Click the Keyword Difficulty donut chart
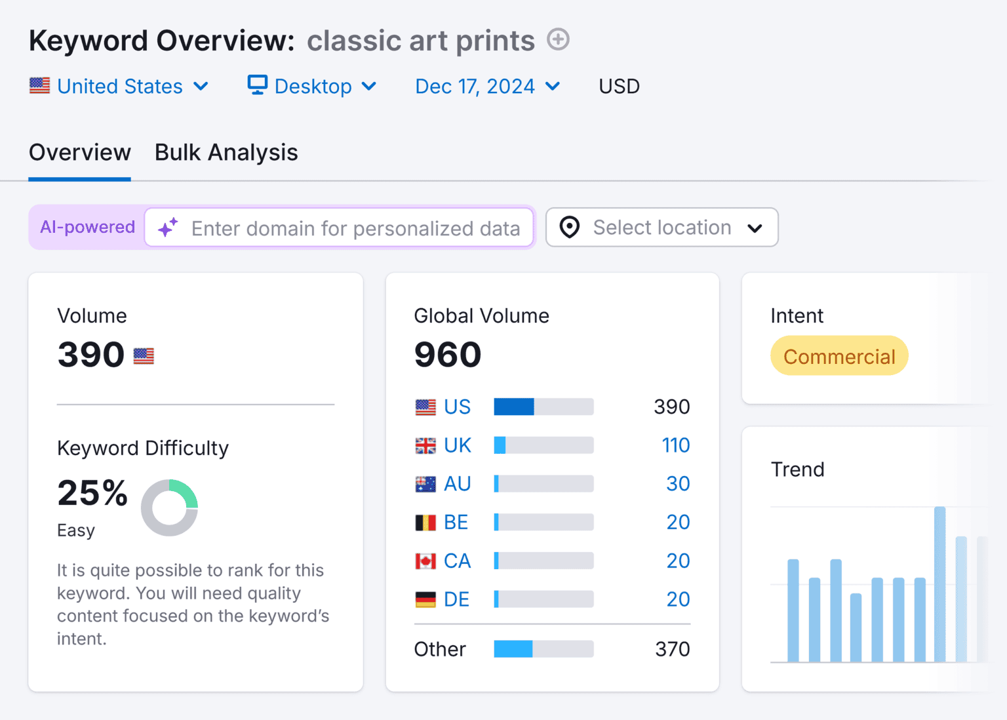This screenshot has width=1007, height=720. pyautogui.click(x=169, y=508)
